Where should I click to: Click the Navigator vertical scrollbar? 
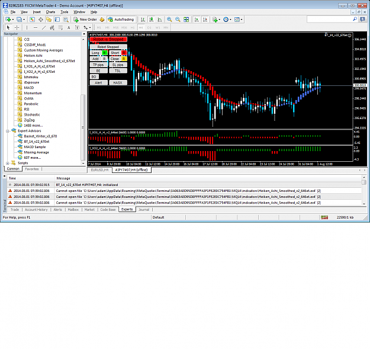(x=83, y=127)
